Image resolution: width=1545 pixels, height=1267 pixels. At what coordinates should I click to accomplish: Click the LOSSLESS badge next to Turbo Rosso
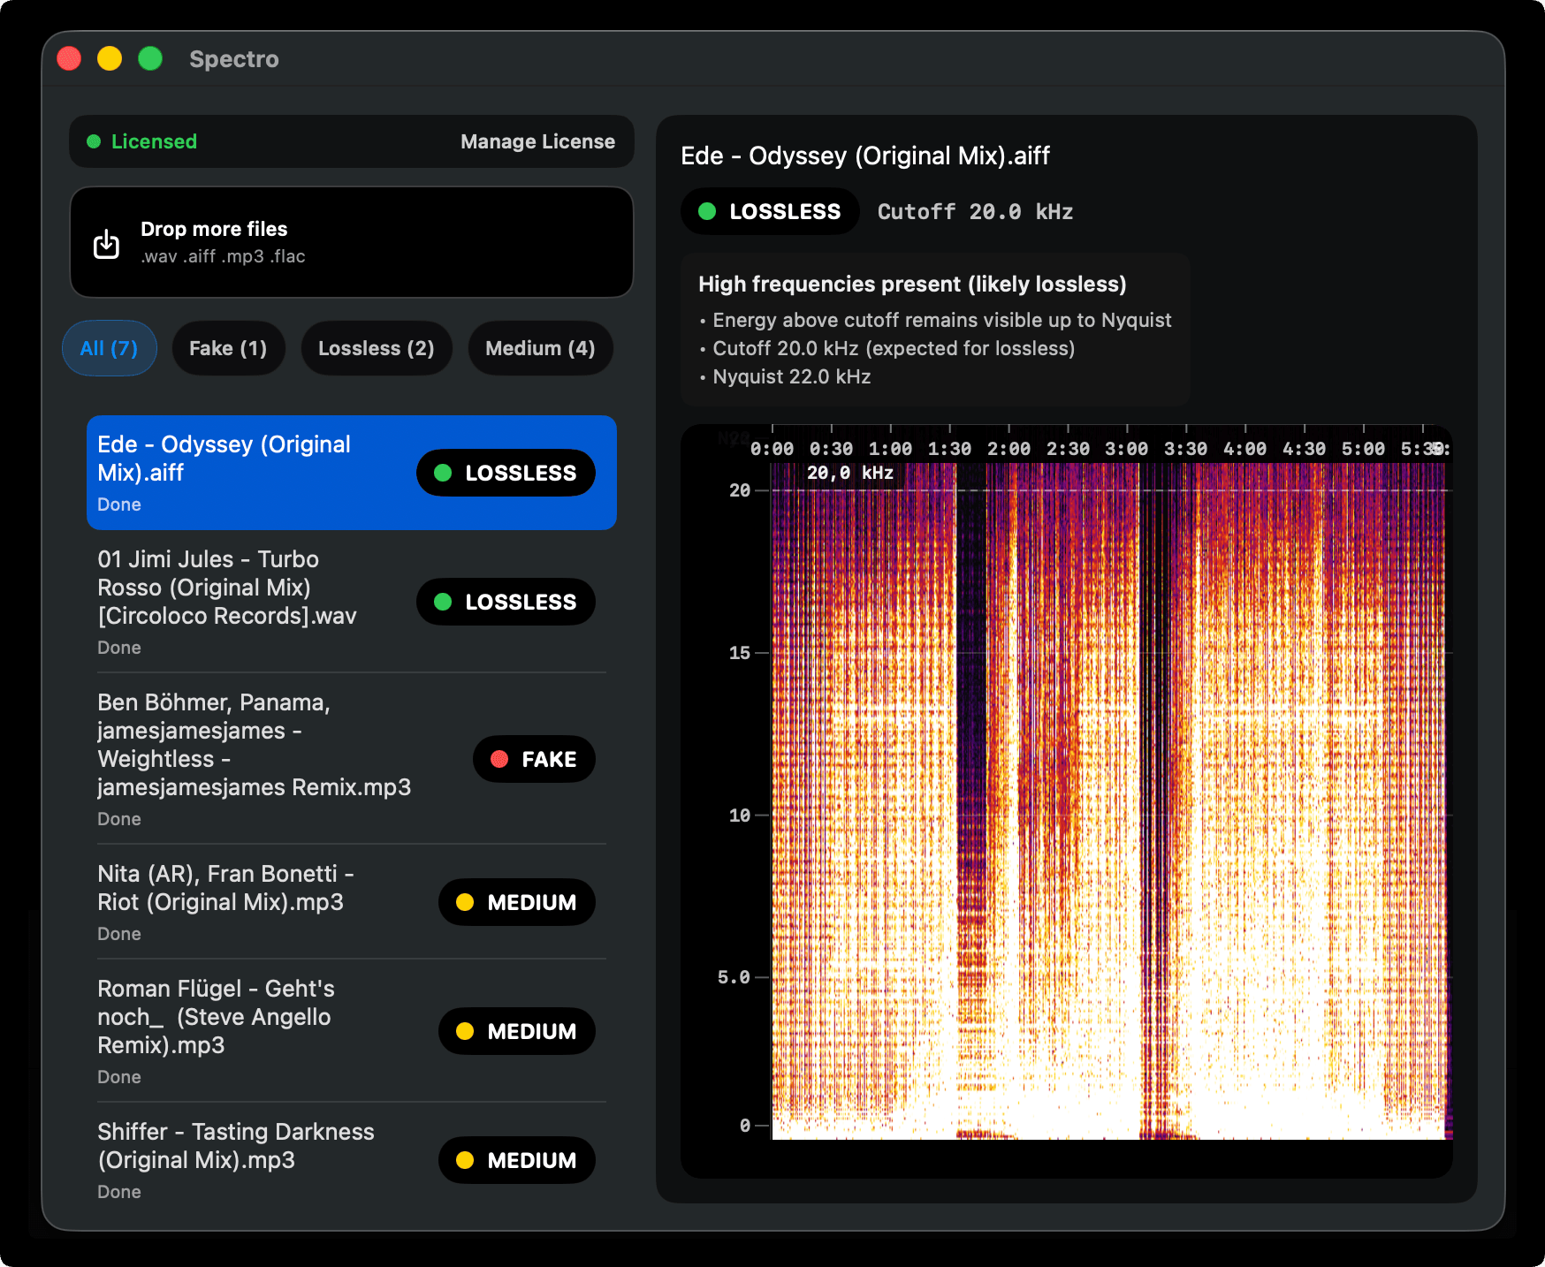(506, 602)
